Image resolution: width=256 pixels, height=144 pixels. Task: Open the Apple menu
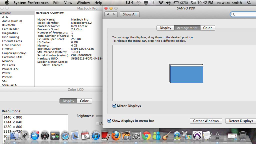[7, 2]
